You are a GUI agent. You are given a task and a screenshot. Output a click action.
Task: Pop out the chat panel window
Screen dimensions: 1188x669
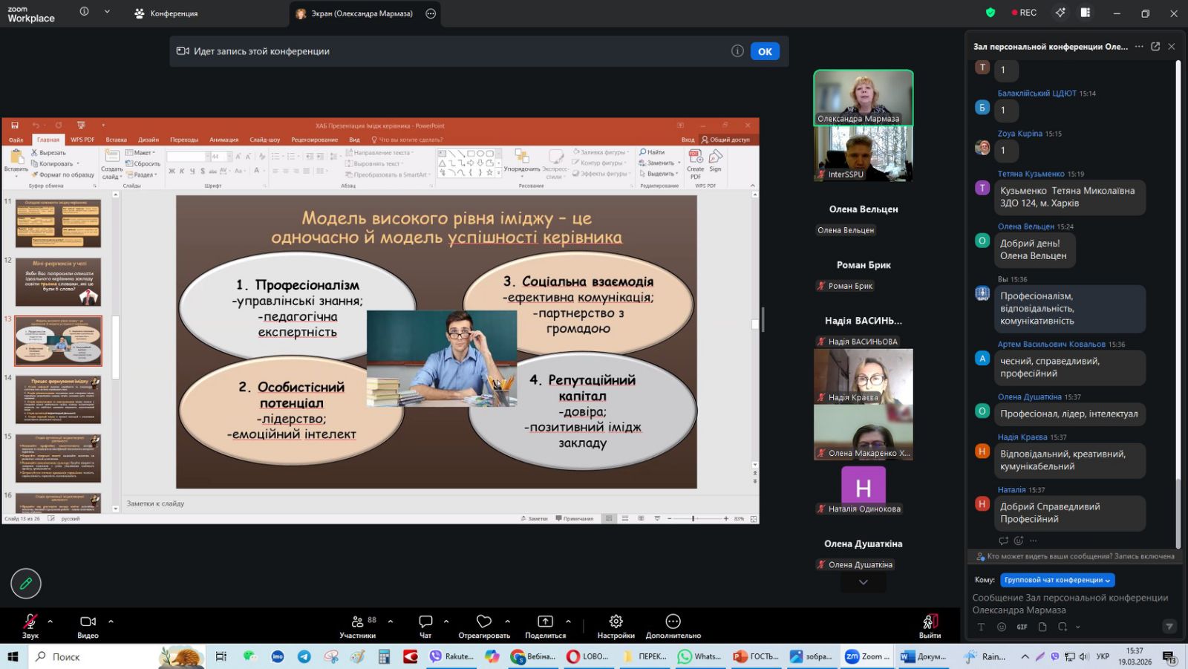pos(1155,46)
